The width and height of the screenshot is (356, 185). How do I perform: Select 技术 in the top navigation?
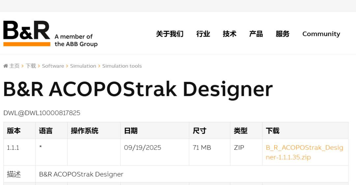pyautogui.click(x=229, y=34)
